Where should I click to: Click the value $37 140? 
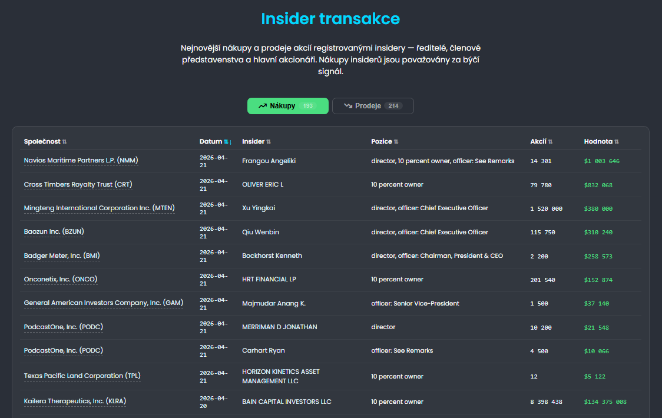(597, 304)
